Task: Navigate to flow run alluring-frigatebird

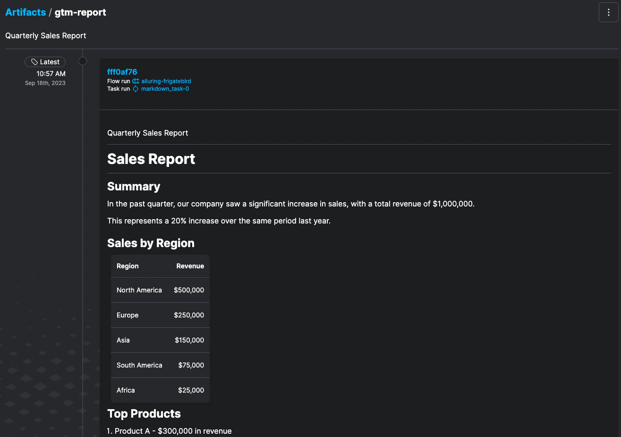Action: [166, 81]
